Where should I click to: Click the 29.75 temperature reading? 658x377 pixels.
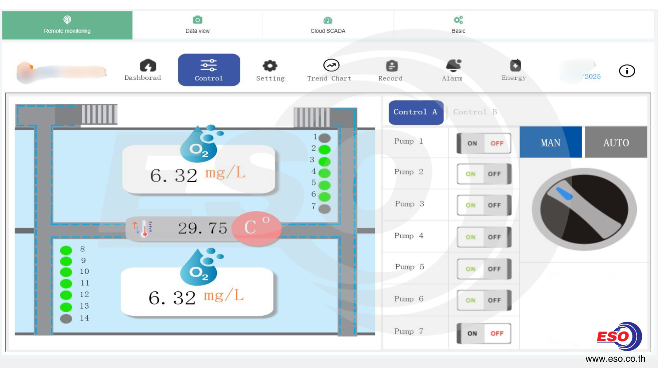click(x=203, y=228)
